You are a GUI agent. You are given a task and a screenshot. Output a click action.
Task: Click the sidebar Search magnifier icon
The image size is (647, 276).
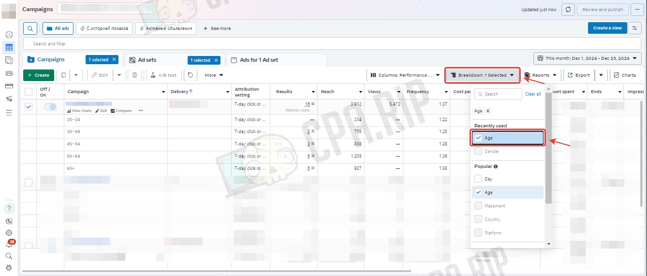coord(9,256)
